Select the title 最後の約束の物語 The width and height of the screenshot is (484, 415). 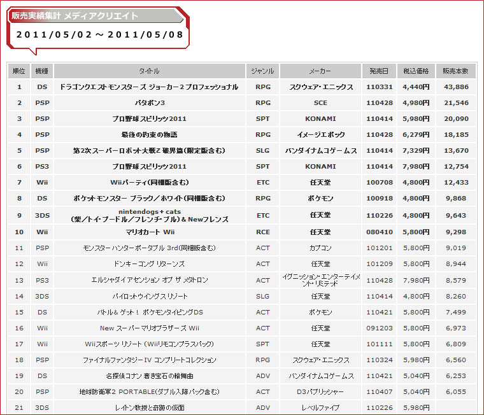point(150,135)
